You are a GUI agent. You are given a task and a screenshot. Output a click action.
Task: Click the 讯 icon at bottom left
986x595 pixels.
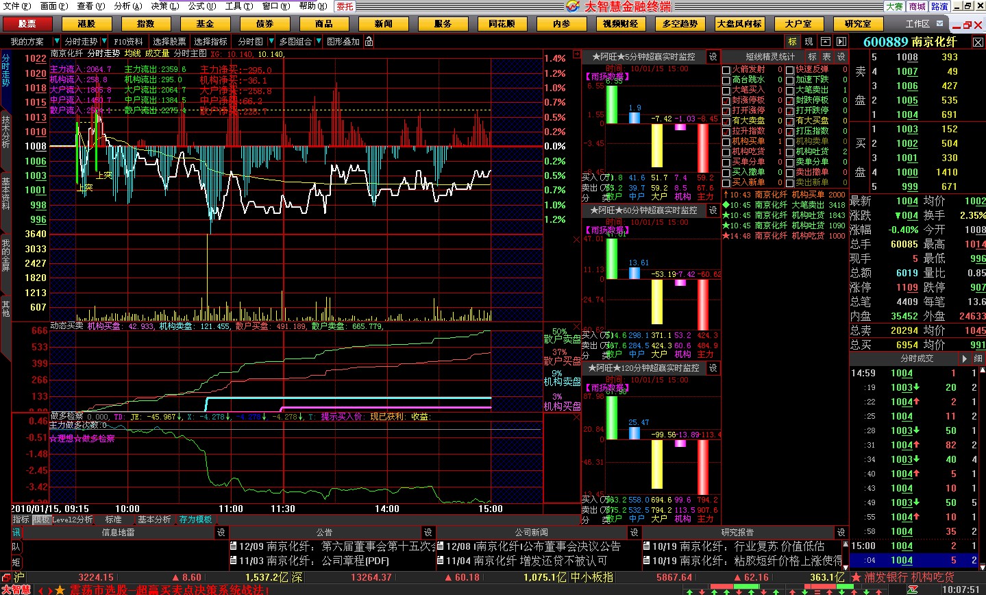[x=16, y=533]
